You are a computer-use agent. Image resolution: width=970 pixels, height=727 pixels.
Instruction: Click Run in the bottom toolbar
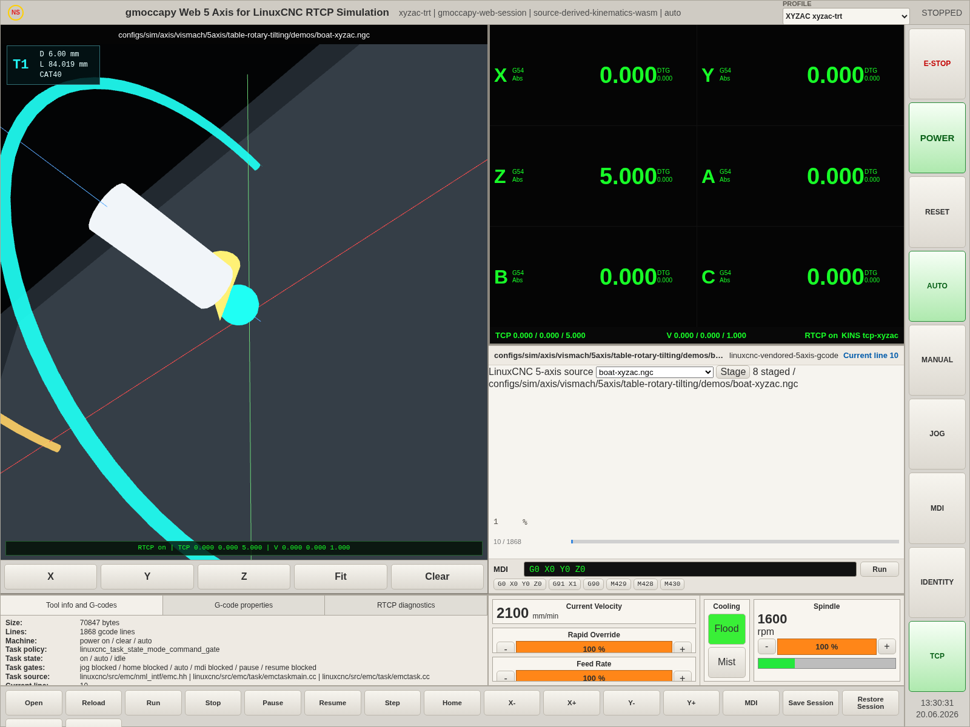[x=153, y=703]
